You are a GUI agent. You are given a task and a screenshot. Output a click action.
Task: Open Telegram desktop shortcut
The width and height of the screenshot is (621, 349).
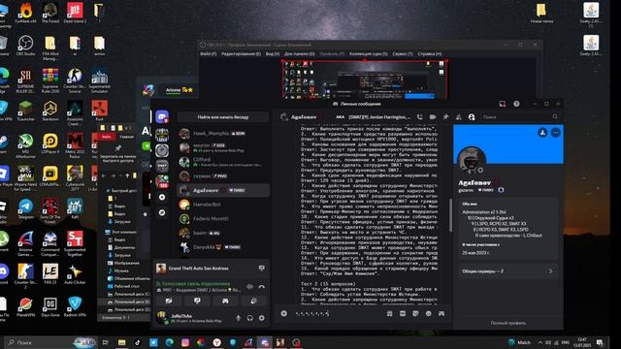pyautogui.click(x=26, y=209)
